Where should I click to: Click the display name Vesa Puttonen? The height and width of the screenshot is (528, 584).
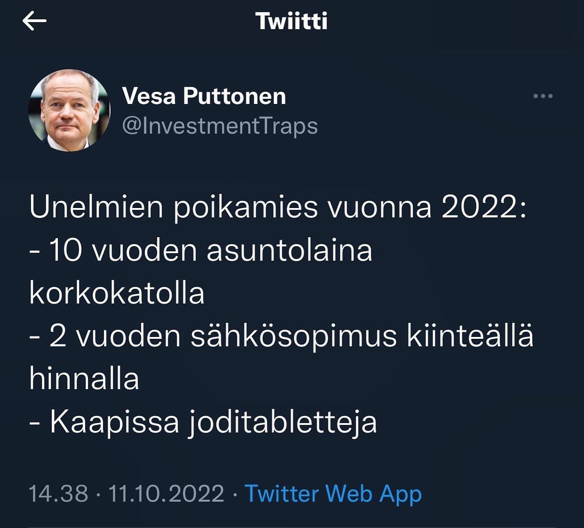pyautogui.click(x=204, y=96)
